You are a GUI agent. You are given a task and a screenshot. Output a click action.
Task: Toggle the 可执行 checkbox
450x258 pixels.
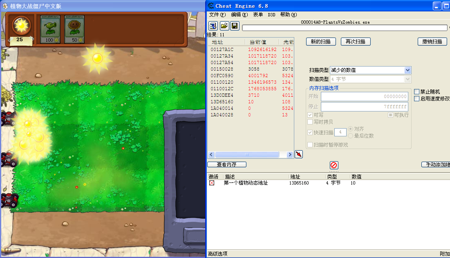point(390,115)
